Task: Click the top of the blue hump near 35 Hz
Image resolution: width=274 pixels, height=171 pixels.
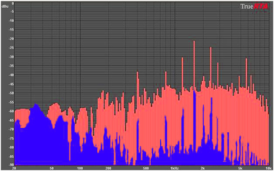Action: (x=36, y=104)
